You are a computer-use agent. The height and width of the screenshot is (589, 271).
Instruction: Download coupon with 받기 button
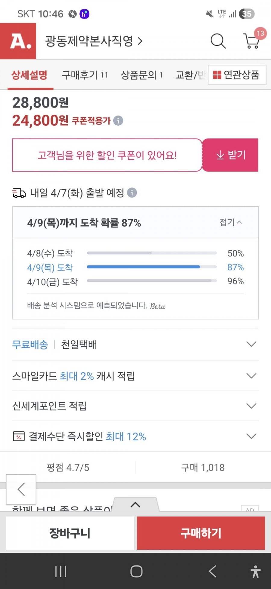(230, 155)
